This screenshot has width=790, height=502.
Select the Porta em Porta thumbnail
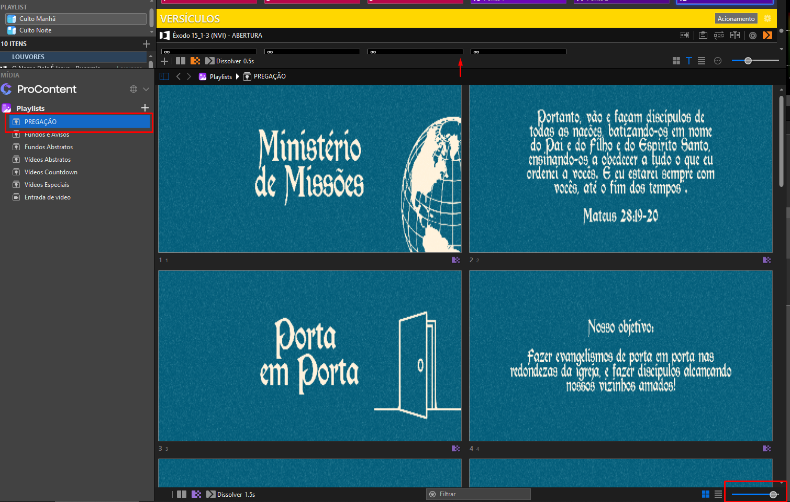pyautogui.click(x=310, y=356)
